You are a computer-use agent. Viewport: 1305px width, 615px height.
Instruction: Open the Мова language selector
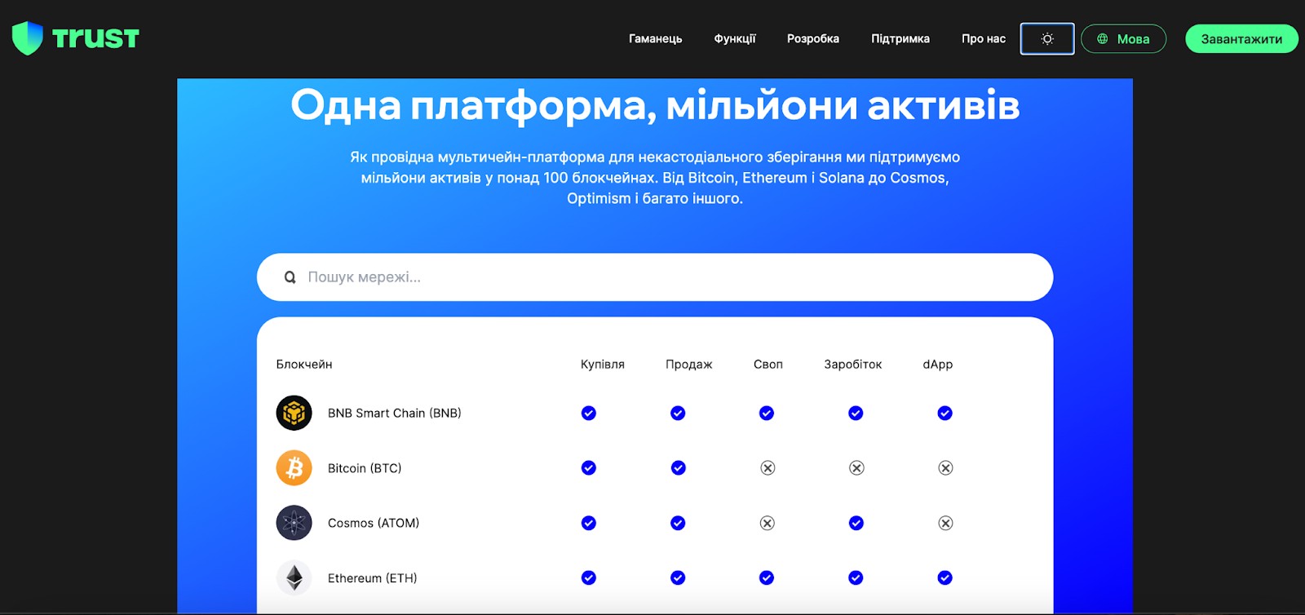1123,39
